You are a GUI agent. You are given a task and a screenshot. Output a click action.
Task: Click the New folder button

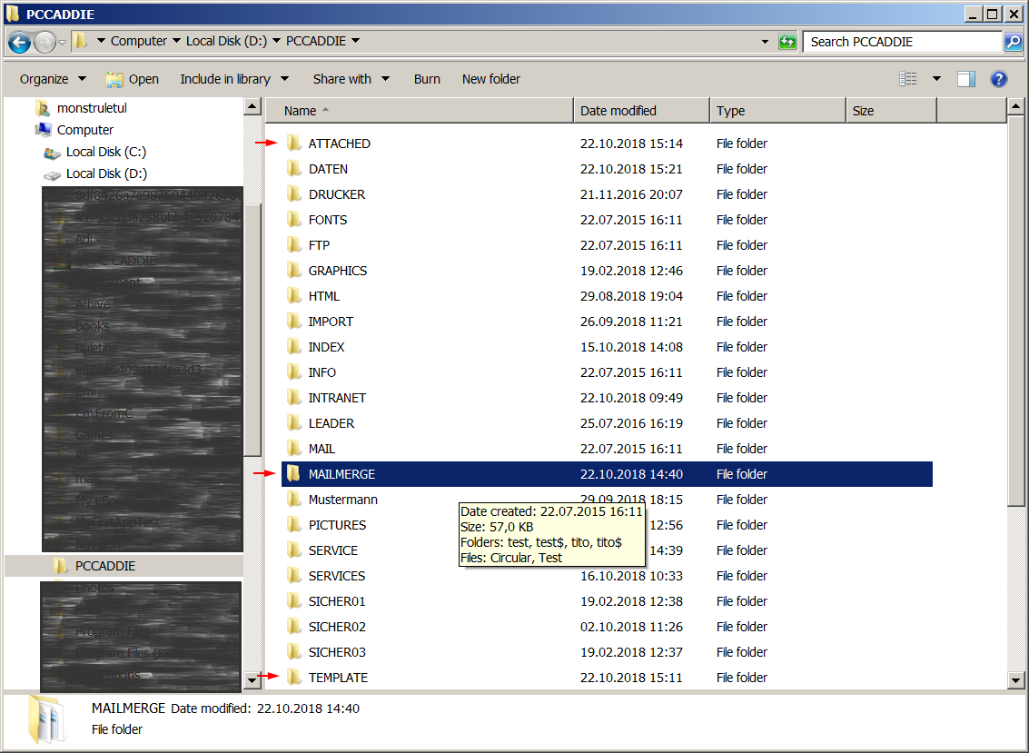(x=490, y=79)
